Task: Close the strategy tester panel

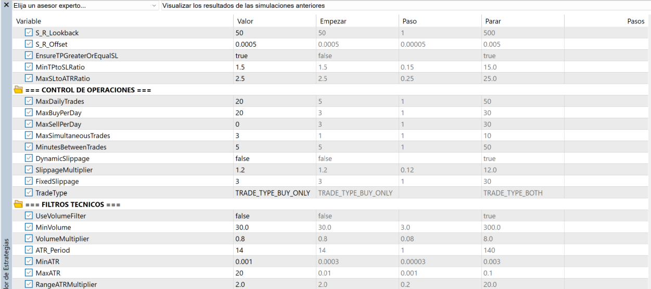Action: tap(6, 5)
